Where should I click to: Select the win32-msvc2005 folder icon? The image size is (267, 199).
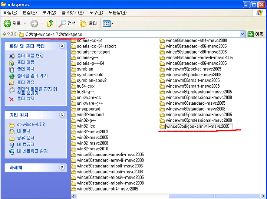[73, 138]
